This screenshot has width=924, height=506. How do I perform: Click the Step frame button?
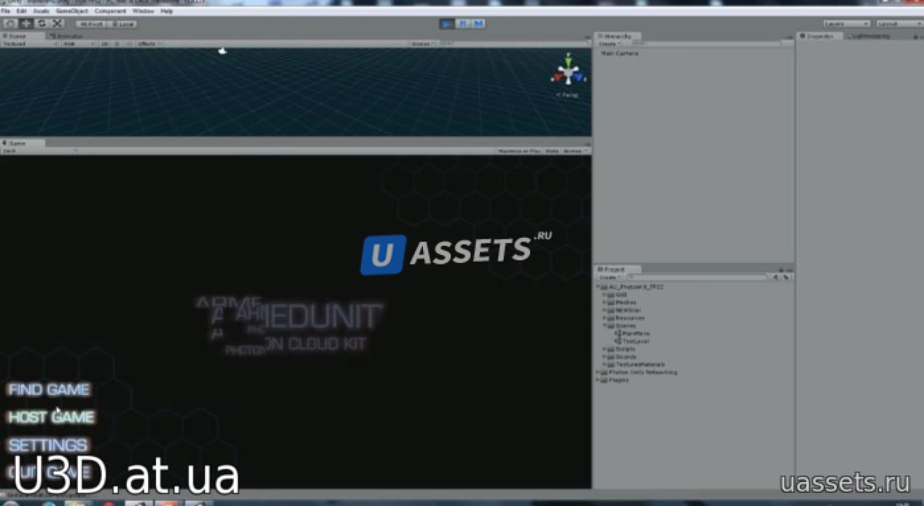click(x=478, y=24)
